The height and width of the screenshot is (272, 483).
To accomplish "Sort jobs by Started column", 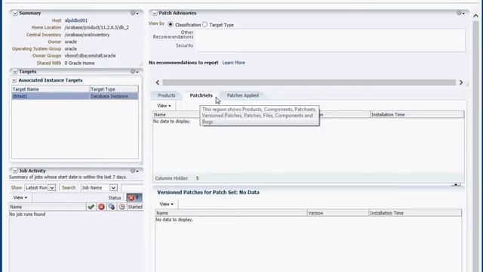I will 135,207.
